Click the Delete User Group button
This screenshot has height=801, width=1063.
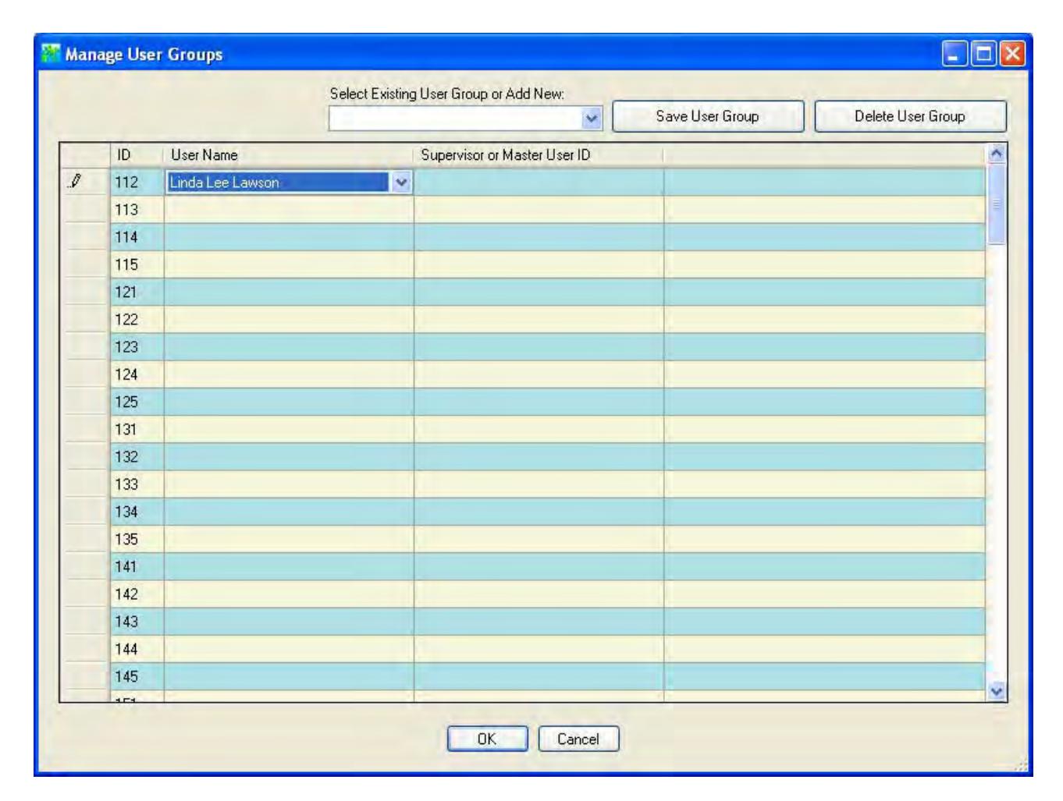point(910,116)
